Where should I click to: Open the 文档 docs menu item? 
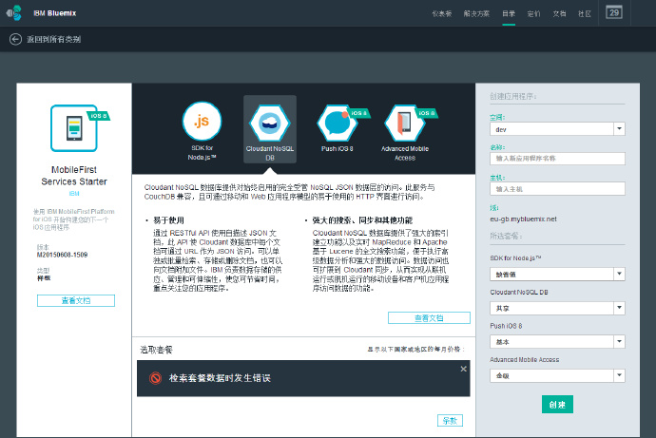pyautogui.click(x=559, y=14)
